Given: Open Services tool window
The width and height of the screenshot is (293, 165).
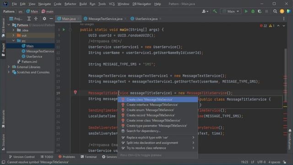Looking at the screenshot, I should coord(110,157).
